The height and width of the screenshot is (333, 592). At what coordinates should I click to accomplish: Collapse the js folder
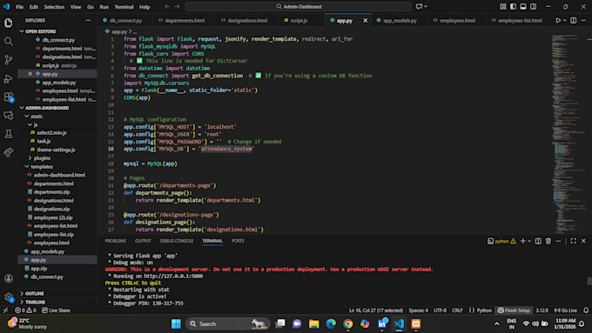click(30, 125)
